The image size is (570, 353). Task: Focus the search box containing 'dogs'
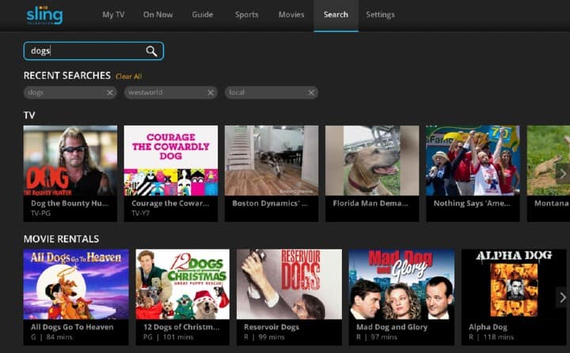(x=93, y=51)
